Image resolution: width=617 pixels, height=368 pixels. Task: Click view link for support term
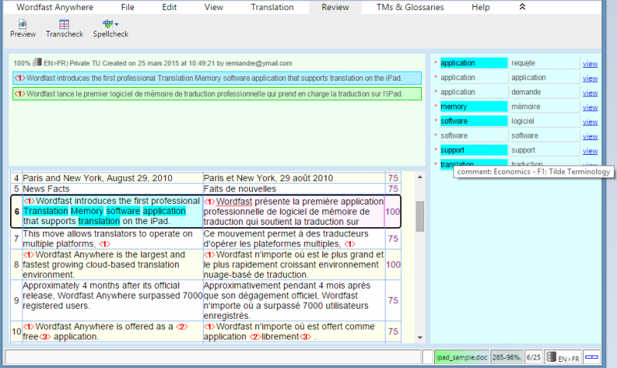(x=590, y=151)
